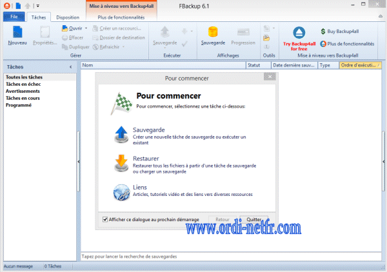Click Plus de fonctionnalités in ribbon group
This screenshot has width=387, height=272.
pyautogui.click(x=347, y=44)
